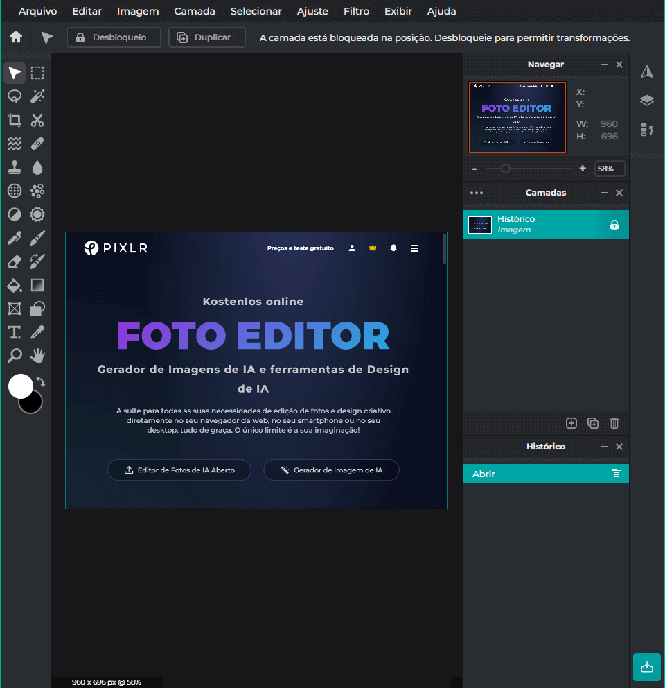665x688 pixels.
Task: Select the Shape tool
Action: click(x=37, y=309)
